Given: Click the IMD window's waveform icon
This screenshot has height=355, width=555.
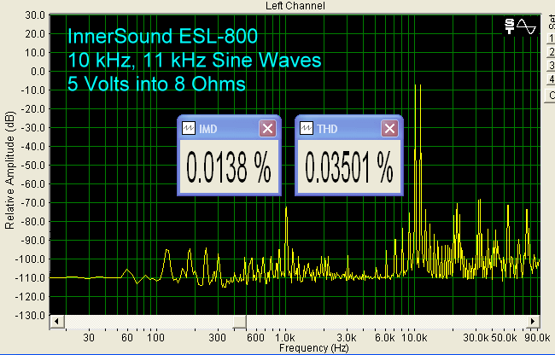Looking at the screenshot, I should pos(189,128).
